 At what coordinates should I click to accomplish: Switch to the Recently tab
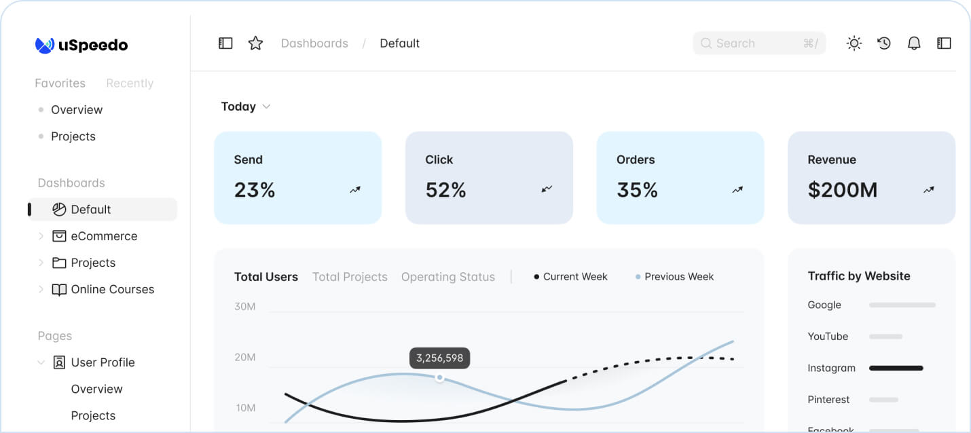(130, 83)
